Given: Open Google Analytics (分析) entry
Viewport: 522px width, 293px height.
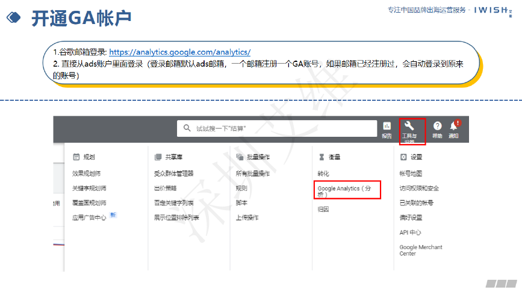Looking at the screenshot, I should (344, 192).
